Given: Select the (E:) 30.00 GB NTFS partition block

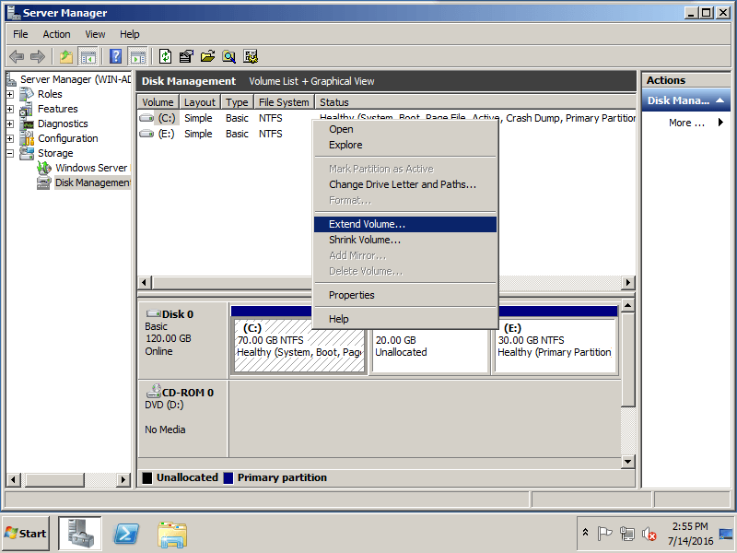Looking at the screenshot, I should pos(556,346).
